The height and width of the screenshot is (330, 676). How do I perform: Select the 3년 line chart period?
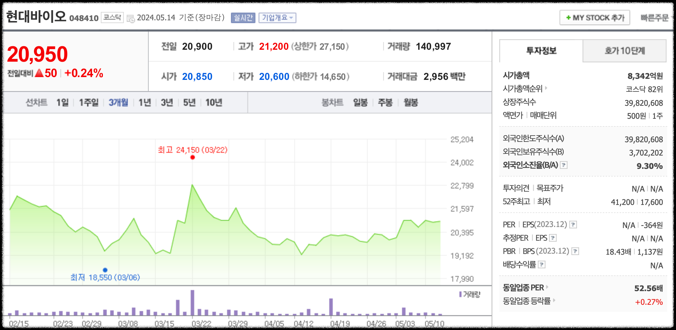point(167,103)
